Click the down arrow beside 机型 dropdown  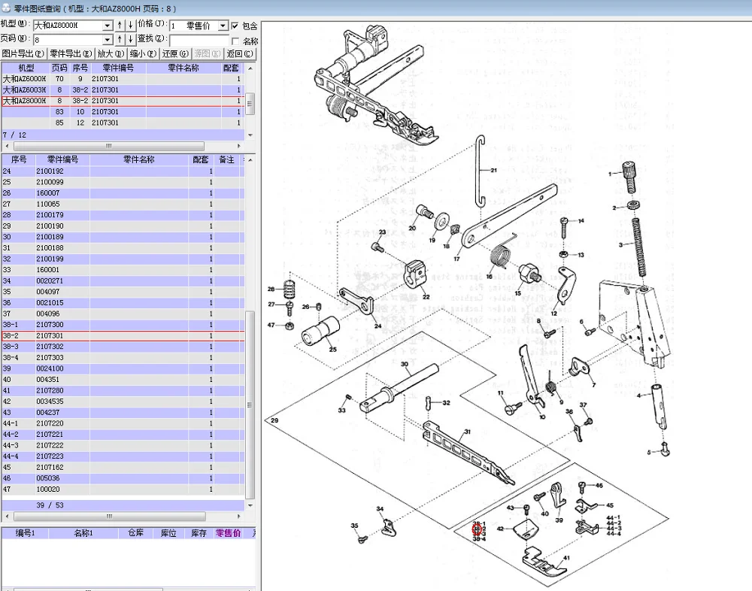tap(129, 26)
